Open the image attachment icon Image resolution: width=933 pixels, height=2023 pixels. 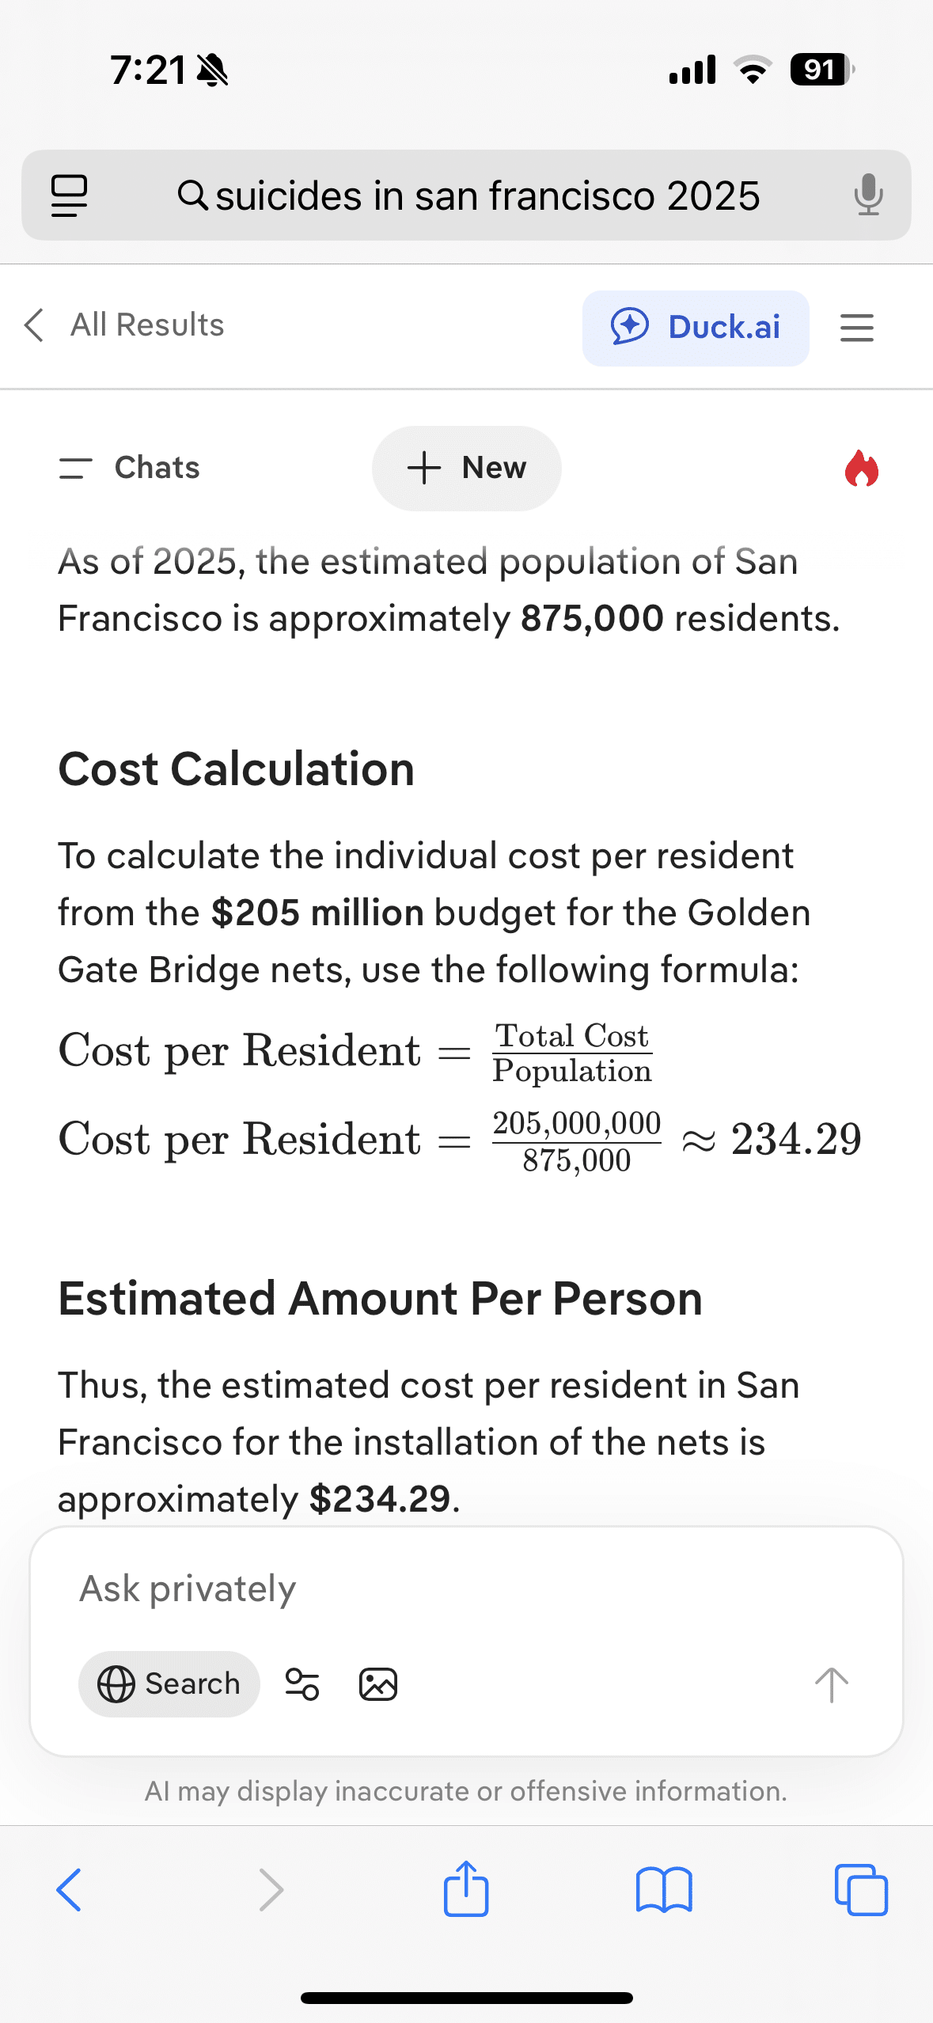pyautogui.click(x=378, y=1683)
